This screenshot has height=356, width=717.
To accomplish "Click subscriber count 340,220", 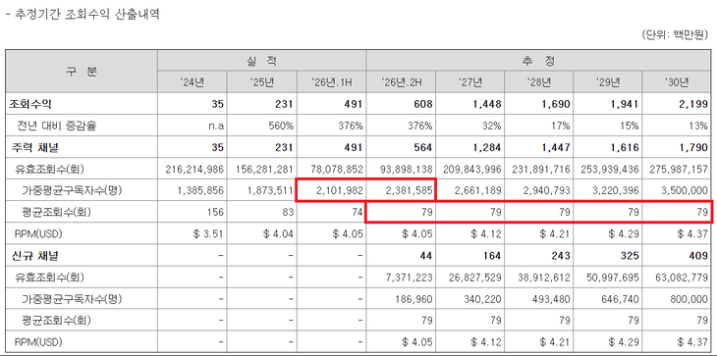I will tap(484, 299).
